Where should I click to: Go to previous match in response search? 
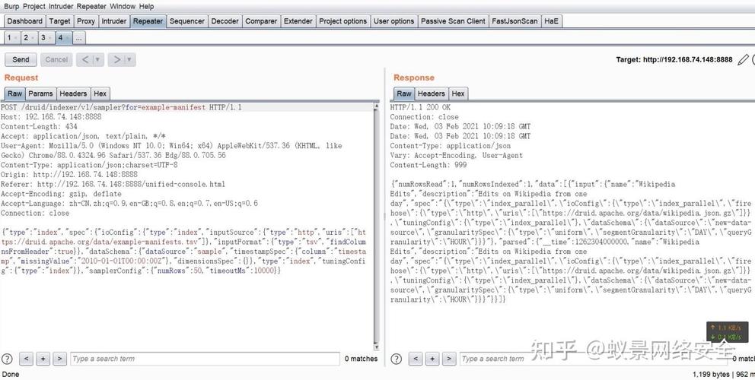coord(416,359)
